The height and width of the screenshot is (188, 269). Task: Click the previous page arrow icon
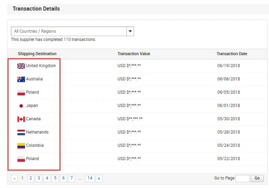point(14,178)
